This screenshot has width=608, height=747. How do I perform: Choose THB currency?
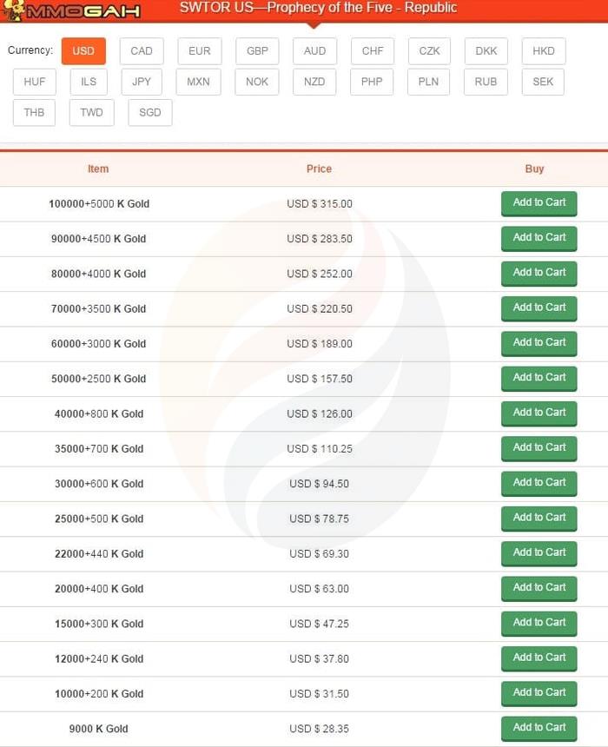click(x=35, y=113)
